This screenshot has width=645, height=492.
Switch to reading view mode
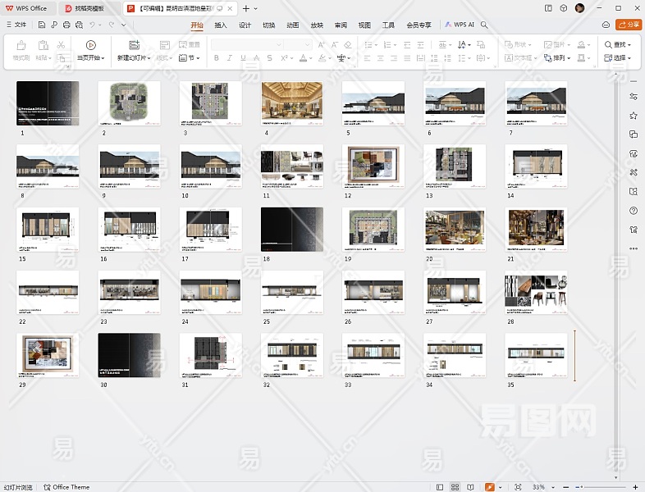pyautogui.click(x=472, y=487)
